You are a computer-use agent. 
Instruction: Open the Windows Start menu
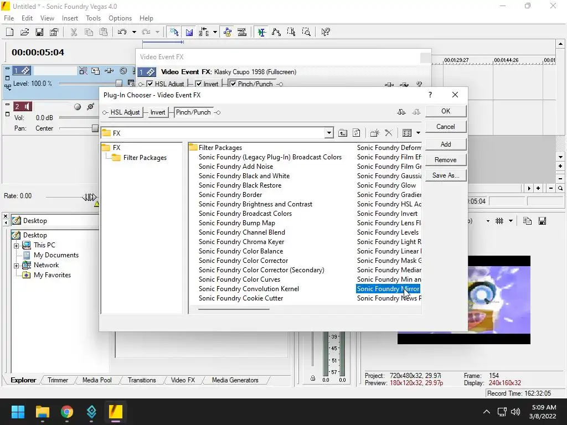click(18, 412)
